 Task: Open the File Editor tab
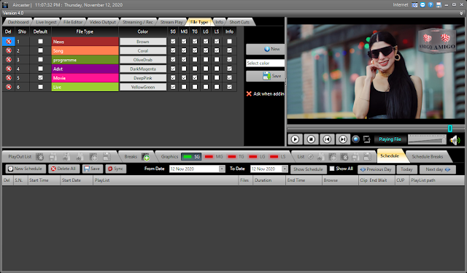73,22
